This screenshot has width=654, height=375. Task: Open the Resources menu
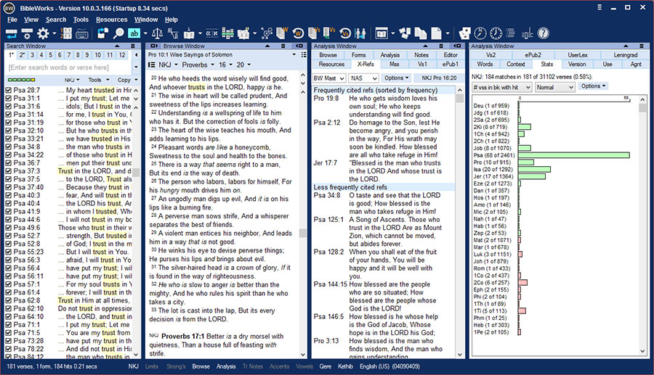[111, 20]
